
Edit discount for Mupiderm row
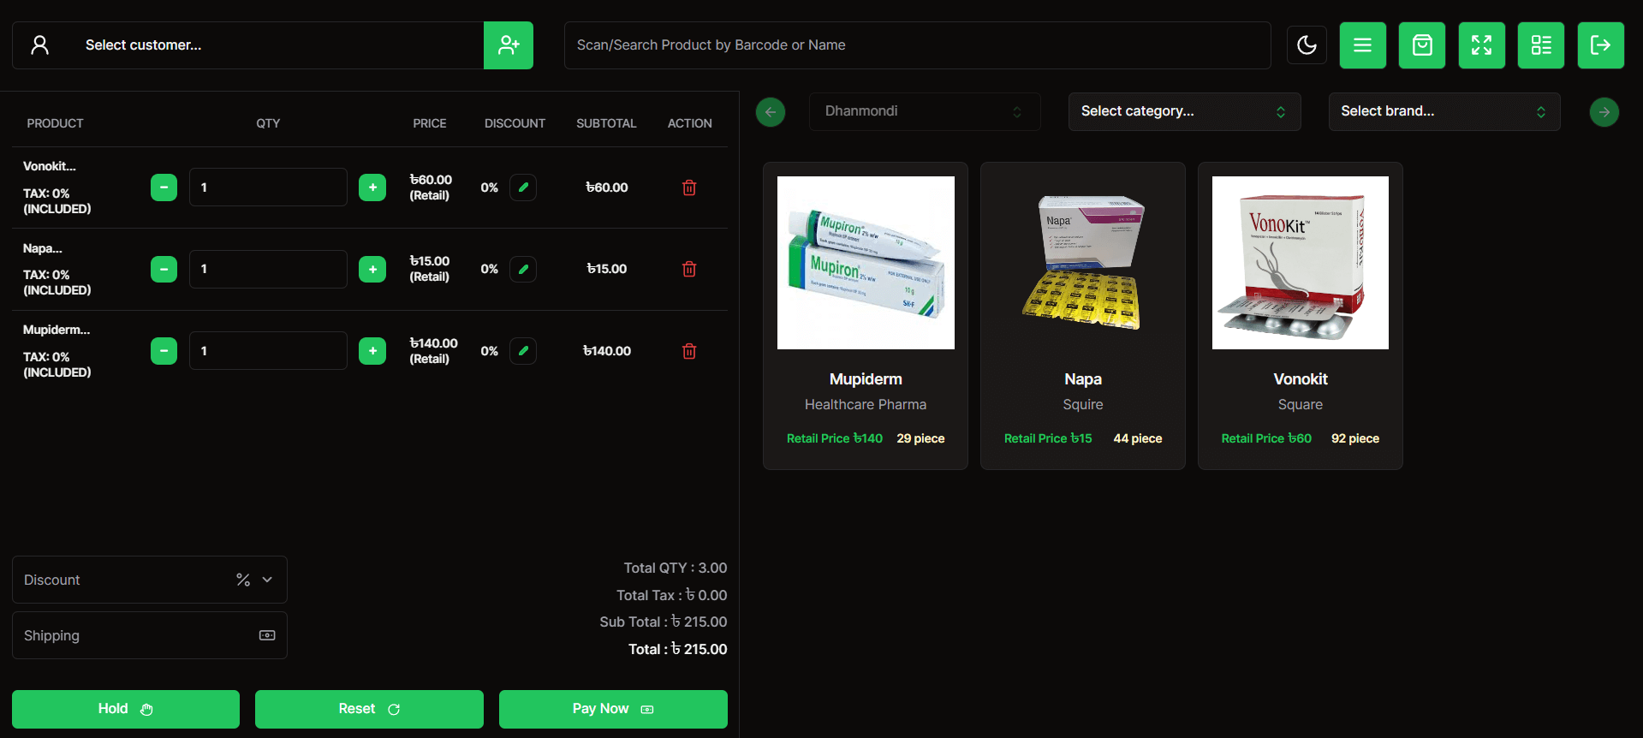click(x=523, y=351)
